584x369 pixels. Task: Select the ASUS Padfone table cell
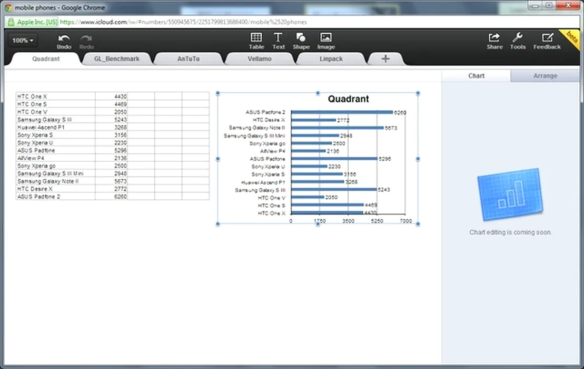(x=55, y=150)
